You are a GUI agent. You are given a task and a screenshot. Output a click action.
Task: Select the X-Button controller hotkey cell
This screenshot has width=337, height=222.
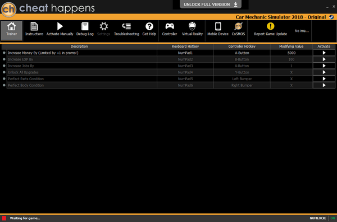(x=242, y=66)
